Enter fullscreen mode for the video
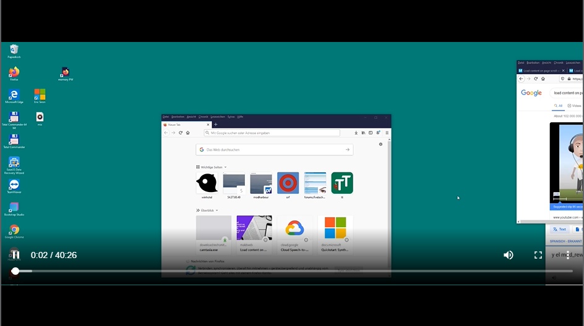 (538, 255)
